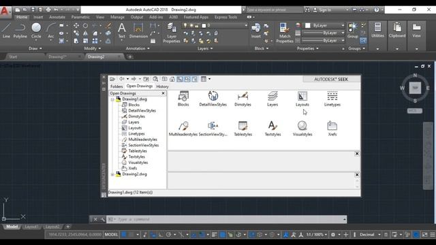This screenshot has height=245, width=436.
Task: Toggle the Description pane button in DesignCenter
Action: click(194, 79)
